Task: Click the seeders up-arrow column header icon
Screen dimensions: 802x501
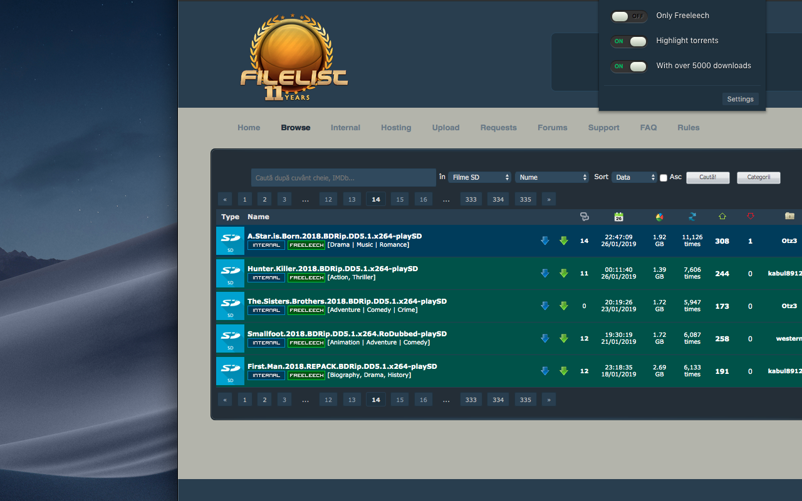Action: pyautogui.click(x=722, y=217)
